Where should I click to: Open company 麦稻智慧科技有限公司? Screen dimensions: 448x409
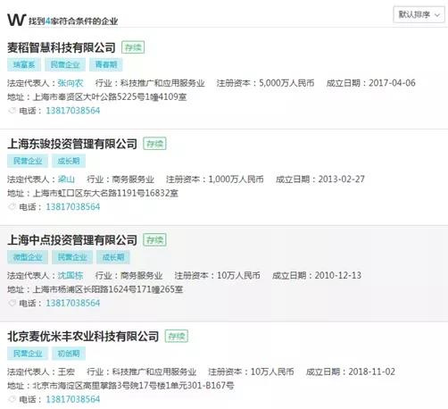tap(62, 47)
